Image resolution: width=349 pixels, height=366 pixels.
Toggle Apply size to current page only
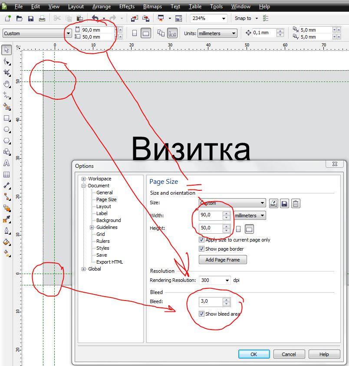(201, 240)
